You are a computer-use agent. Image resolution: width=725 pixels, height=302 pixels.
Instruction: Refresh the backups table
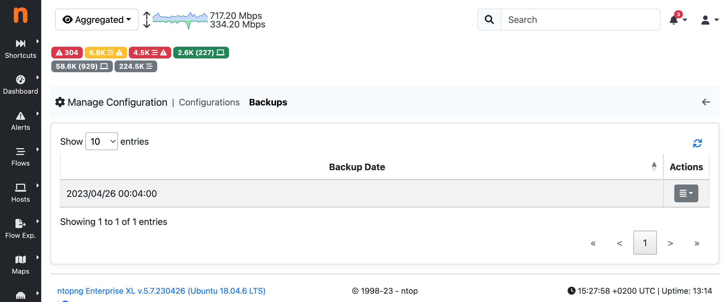click(698, 143)
